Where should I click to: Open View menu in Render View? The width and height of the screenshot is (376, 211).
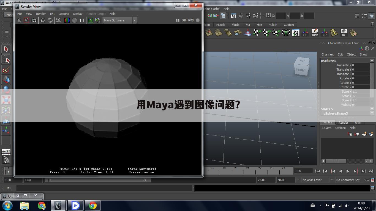pyautogui.click(x=29, y=14)
